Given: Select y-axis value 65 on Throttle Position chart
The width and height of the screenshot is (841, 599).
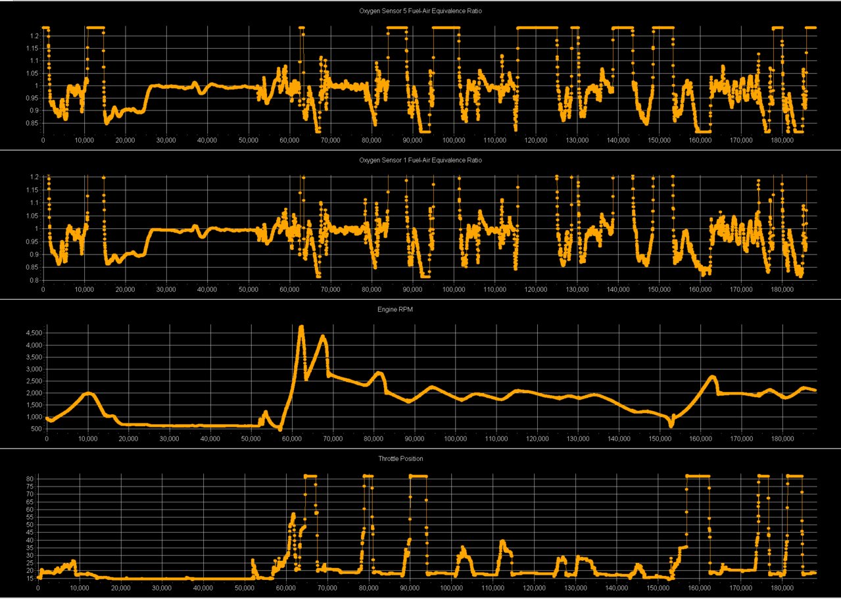Looking at the screenshot, I should point(30,502).
